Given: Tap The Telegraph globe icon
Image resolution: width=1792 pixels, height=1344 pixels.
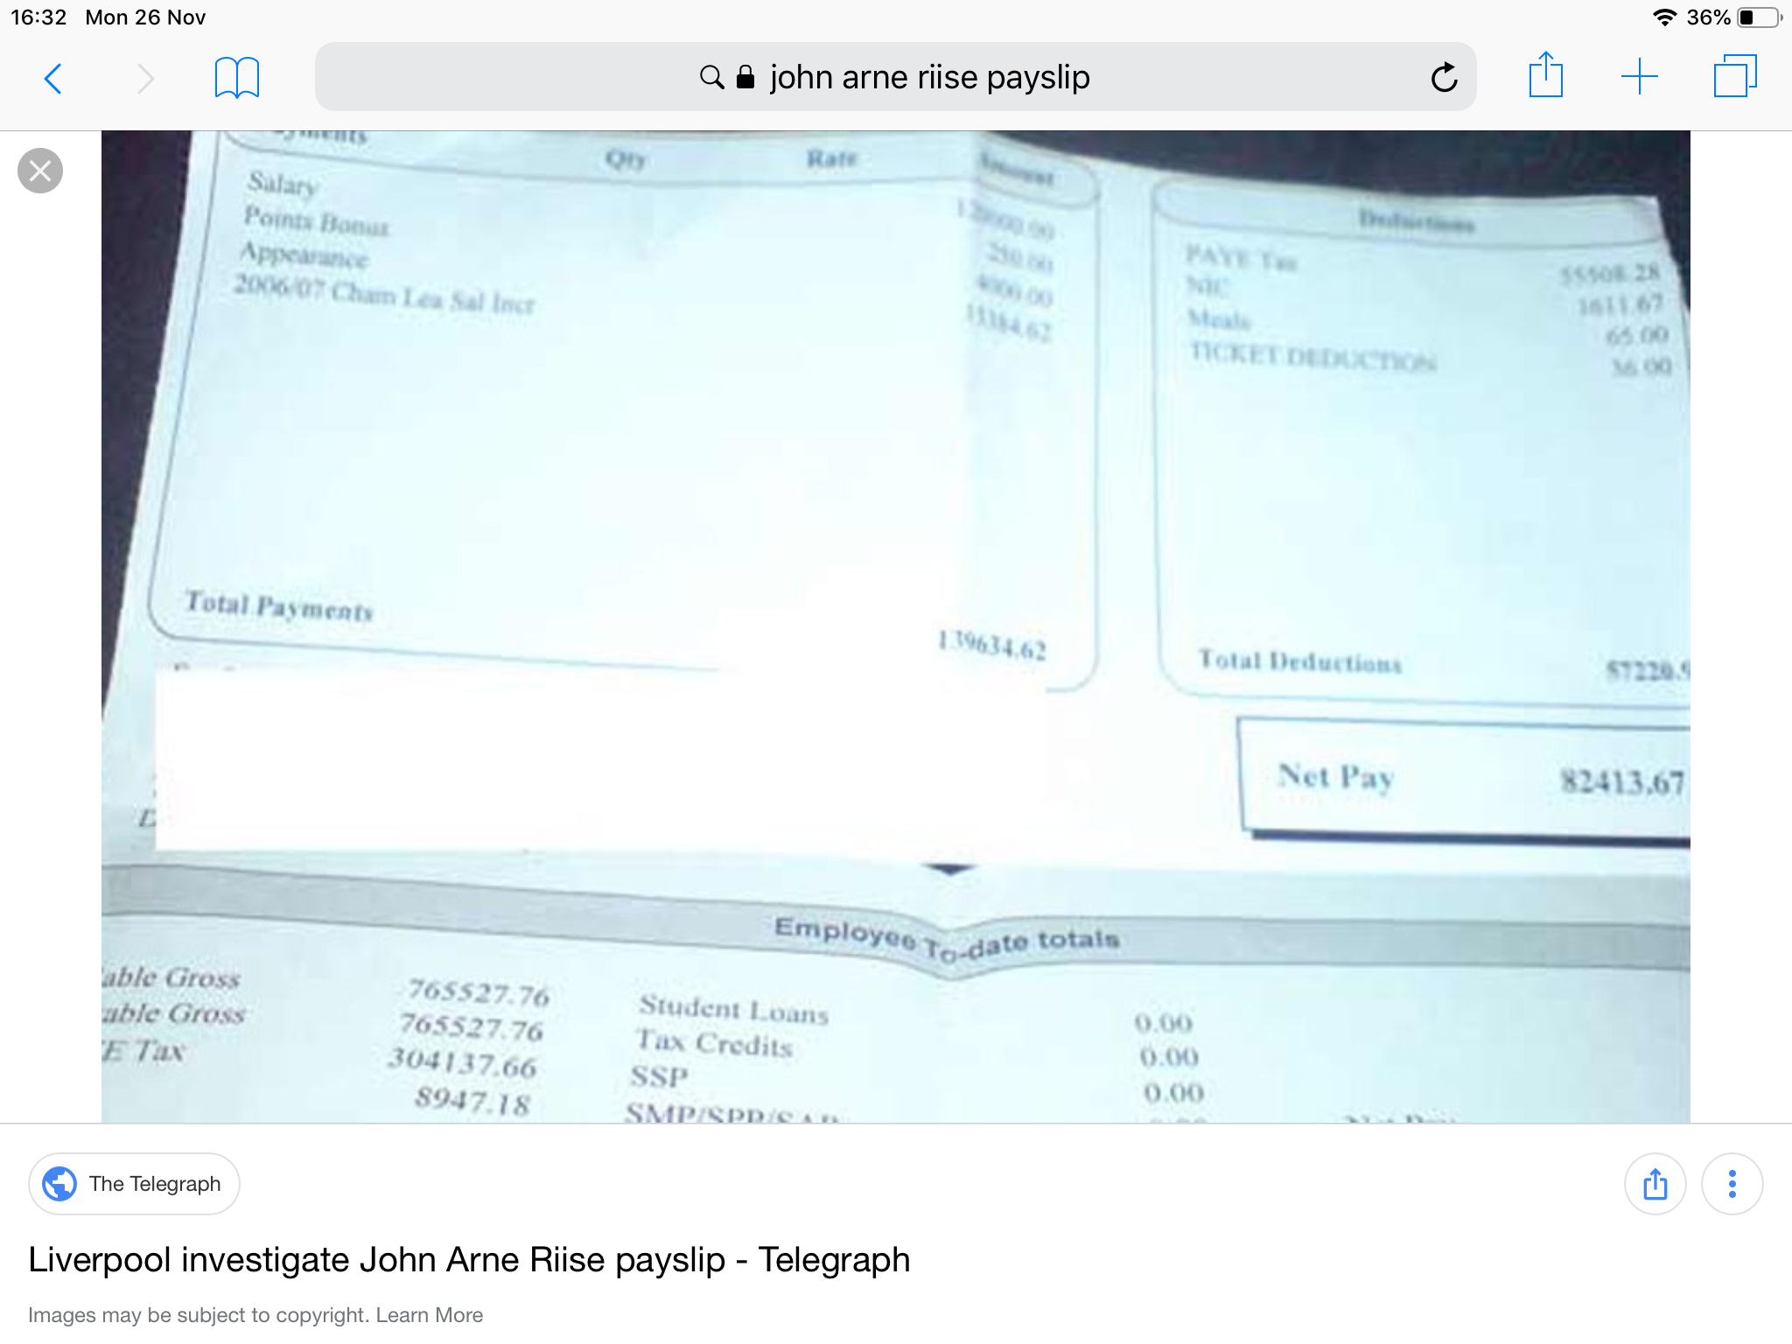Looking at the screenshot, I should pyautogui.click(x=59, y=1184).
